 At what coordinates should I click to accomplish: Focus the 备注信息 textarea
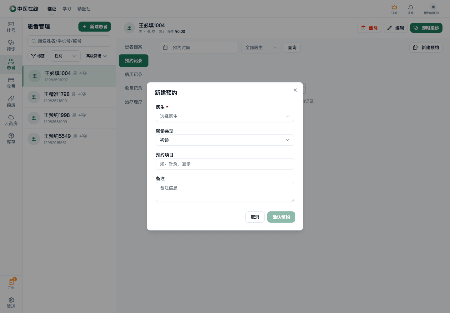coord(225,192)
